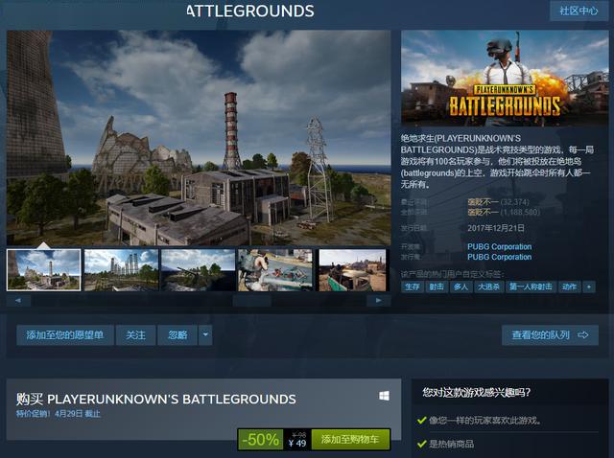Open all reviews 褒贬不一 (1,188,580) link

tap(504, 213)
